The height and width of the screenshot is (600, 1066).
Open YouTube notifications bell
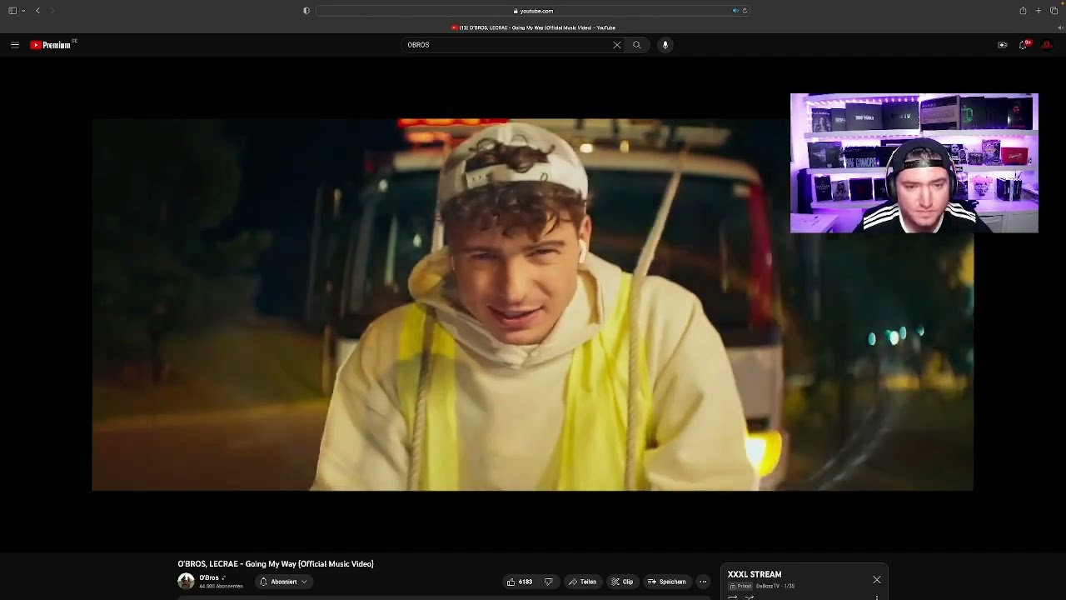[x=1024, y=45]
